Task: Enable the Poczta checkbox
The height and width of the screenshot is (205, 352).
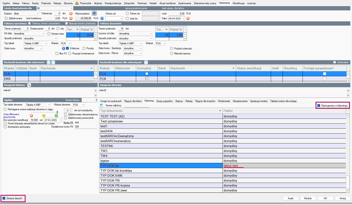Action: (x=84, y=48)
